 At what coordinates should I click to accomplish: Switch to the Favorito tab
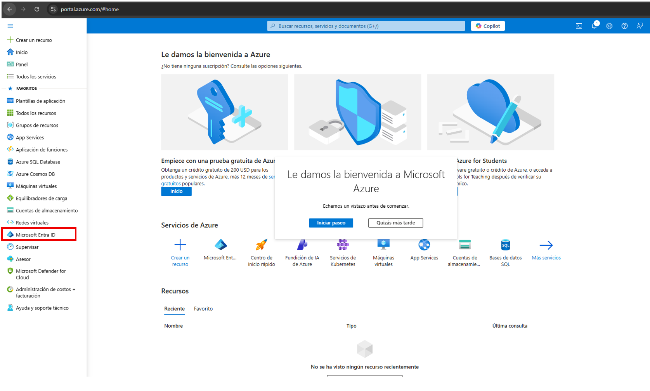click(203, 309)
